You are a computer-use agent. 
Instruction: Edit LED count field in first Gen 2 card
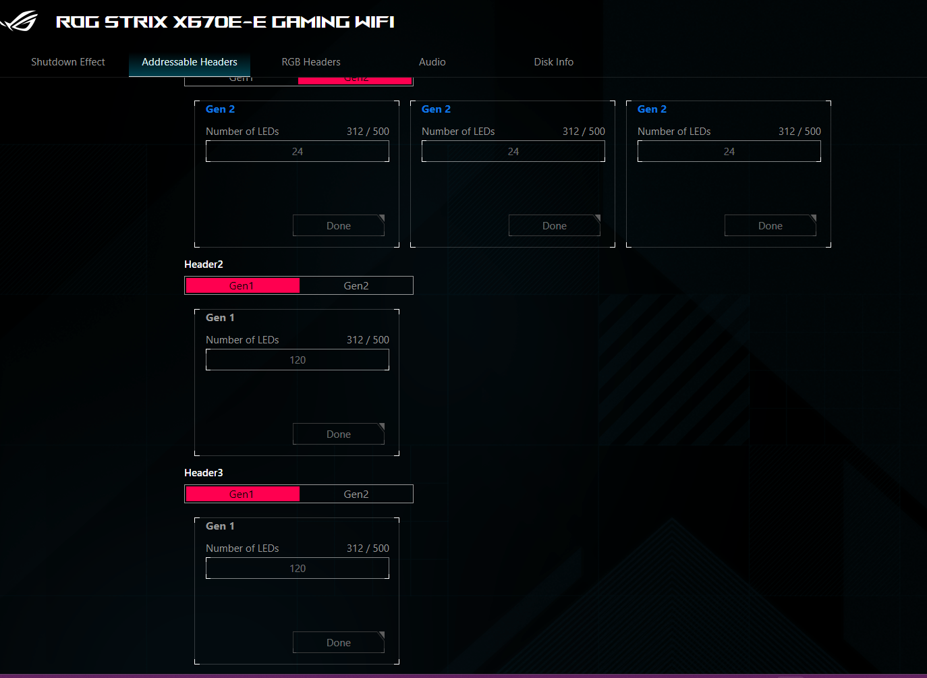[x=298, y=151]
